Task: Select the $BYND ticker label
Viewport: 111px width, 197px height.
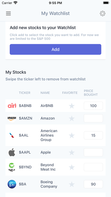Action: point(25,167)
